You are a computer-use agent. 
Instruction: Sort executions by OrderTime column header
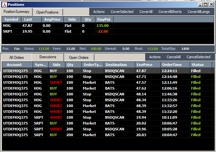pyautogui.click(x=175, y=65)
